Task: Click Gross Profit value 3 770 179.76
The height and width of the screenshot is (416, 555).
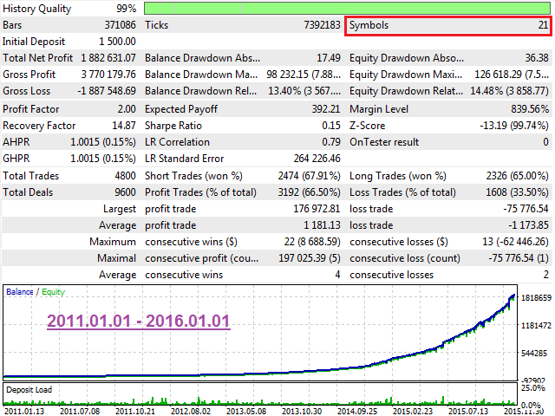Action: coord(108,75)
